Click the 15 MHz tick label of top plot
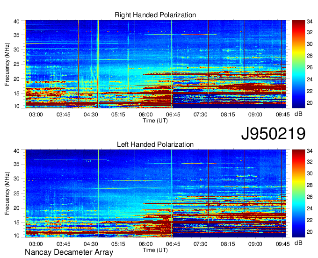The width and height of the screenshot is (318, 258). pos(17,93)
